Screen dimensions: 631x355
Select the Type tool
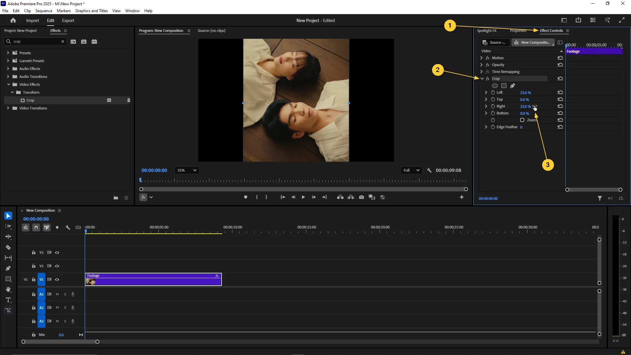[8, 300]
